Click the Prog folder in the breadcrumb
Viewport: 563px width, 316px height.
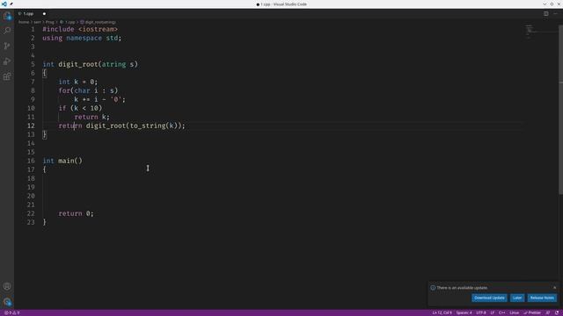[x=49, y=22]
